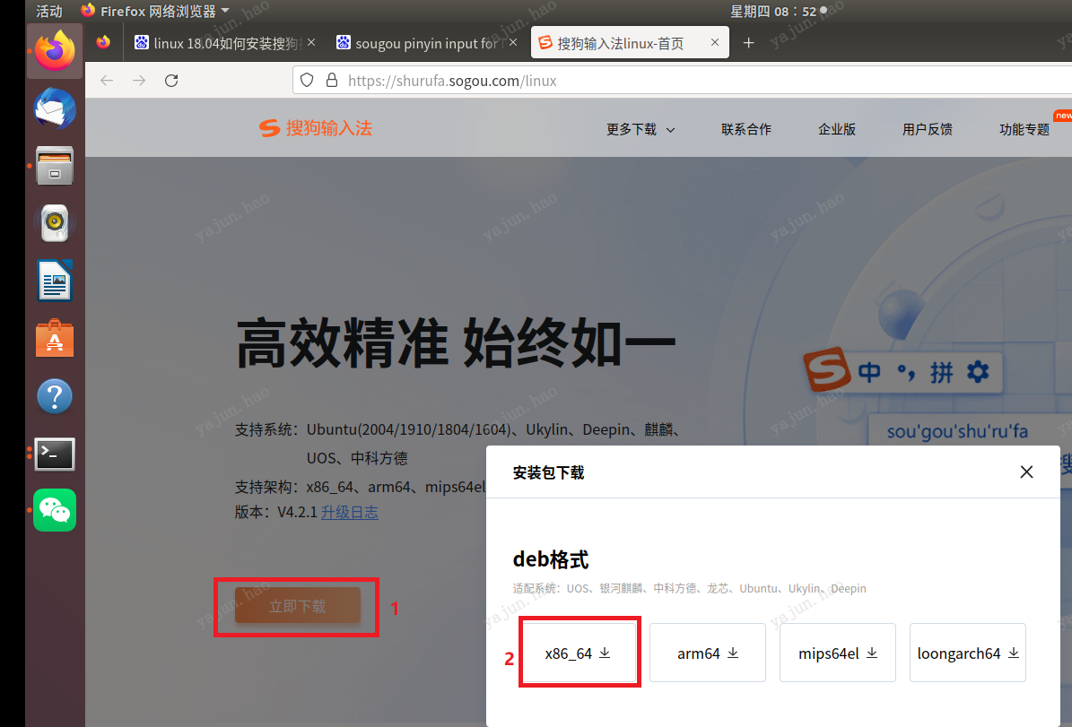The width and height of the screenshot is (1072, 727).
Task: Open the 升级日志 link
Action: (x=349, y=513)
